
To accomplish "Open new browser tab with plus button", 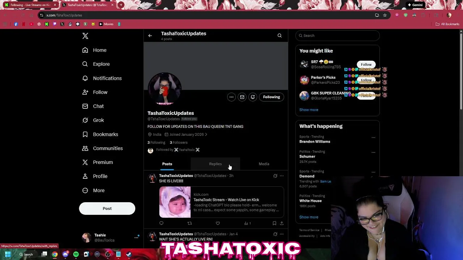I will click(x=121, y=5).
